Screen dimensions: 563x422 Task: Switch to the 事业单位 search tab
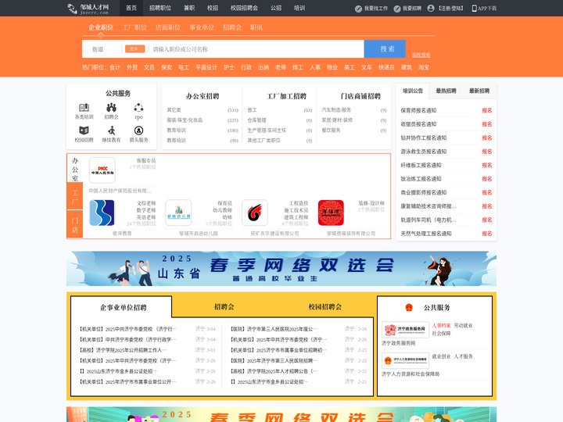(x=202, y=27)
